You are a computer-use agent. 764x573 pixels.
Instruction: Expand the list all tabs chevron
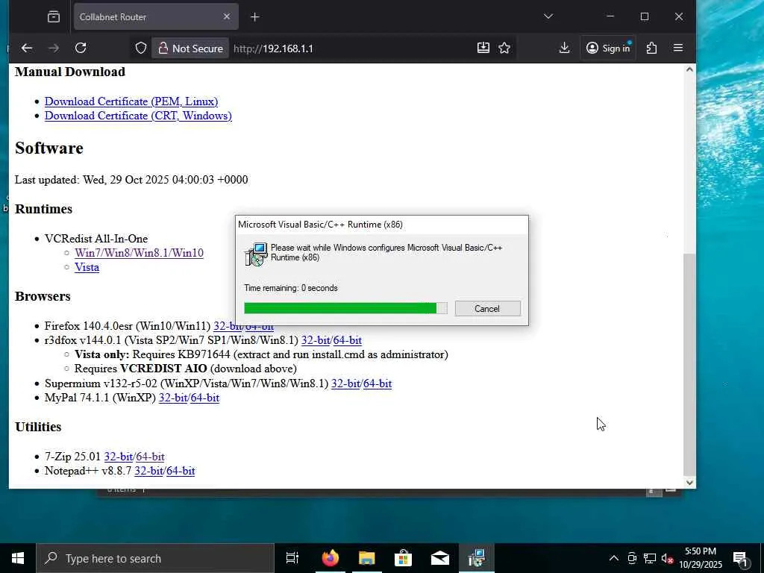pyautogui.click(x=548, y=16)
